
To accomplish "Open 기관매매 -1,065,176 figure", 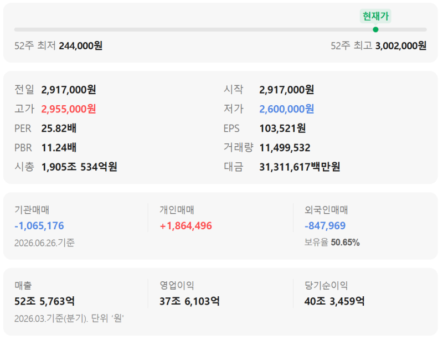I will coord(39,225).
